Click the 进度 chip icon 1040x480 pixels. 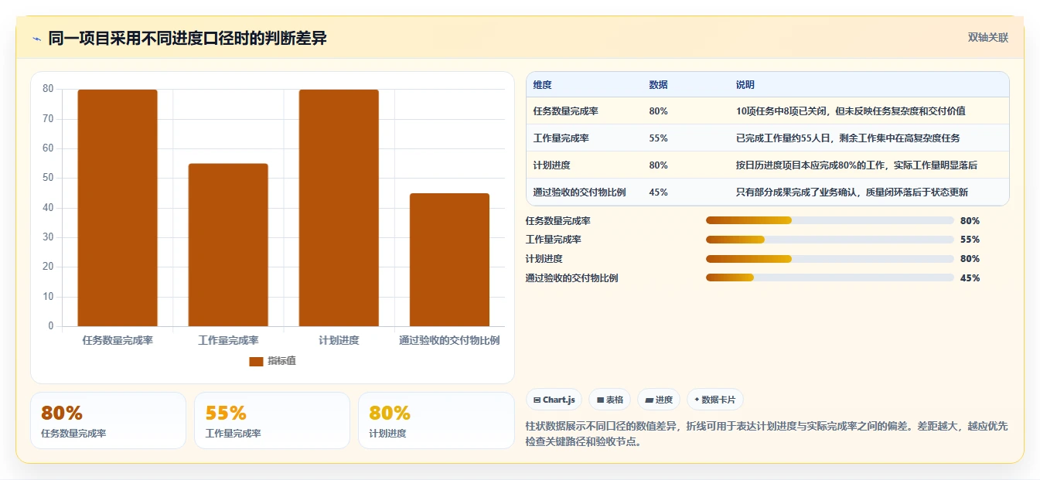(649, 400)
